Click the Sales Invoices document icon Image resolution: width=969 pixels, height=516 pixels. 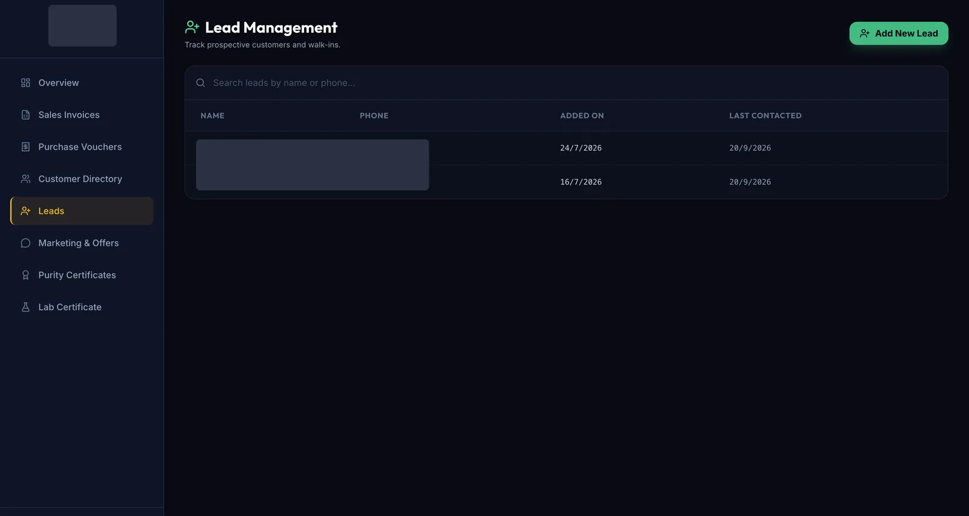pyautogui.click(x=25, y=115)
